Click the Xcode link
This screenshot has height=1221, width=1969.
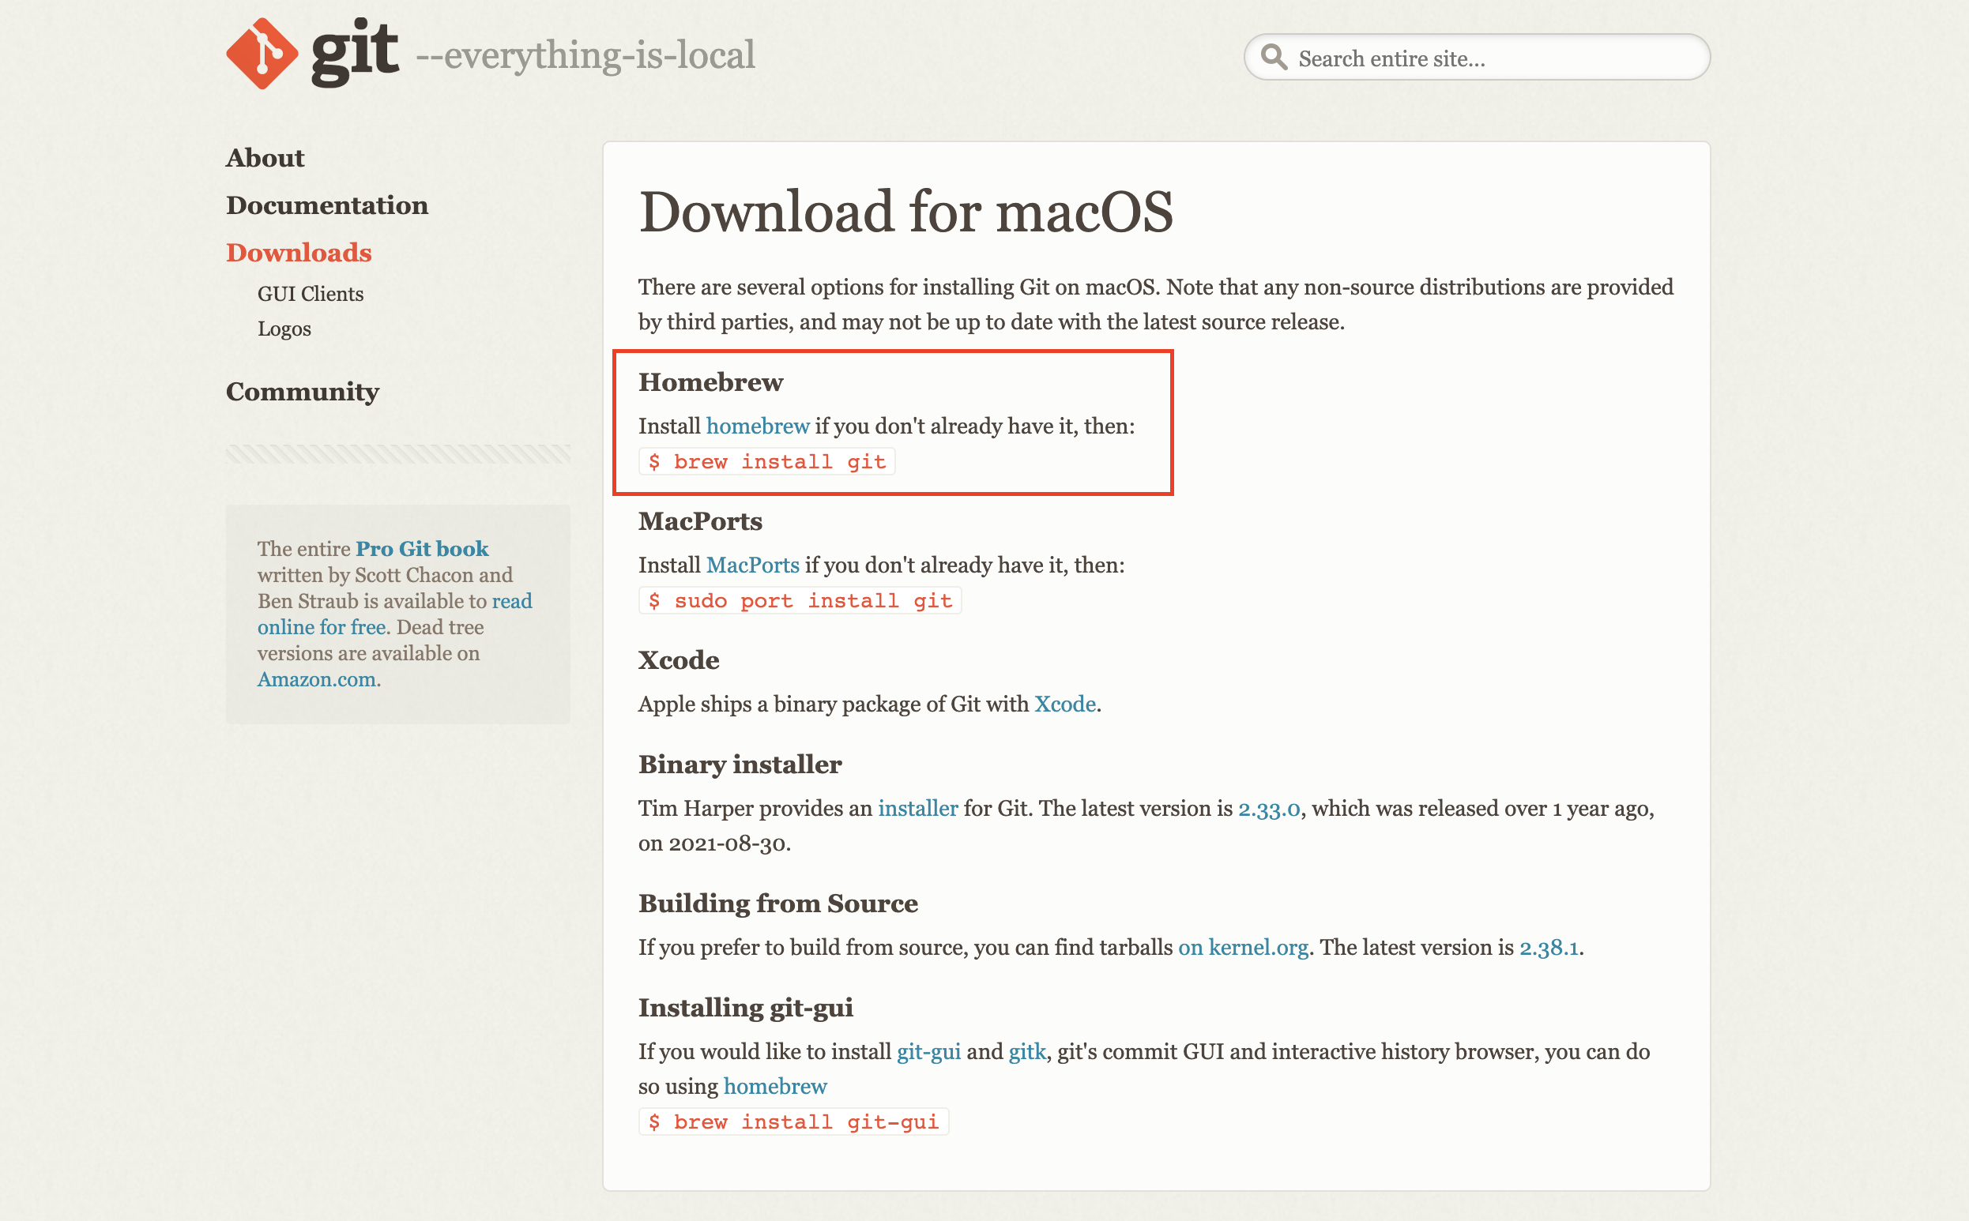[1064, 704]
